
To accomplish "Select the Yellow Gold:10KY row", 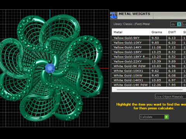I will pos(149,42).
